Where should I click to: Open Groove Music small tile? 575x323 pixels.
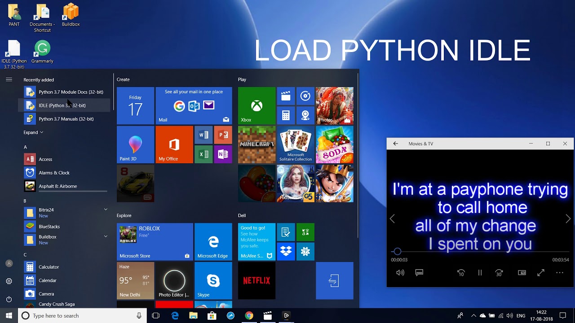tap(305, 96)
